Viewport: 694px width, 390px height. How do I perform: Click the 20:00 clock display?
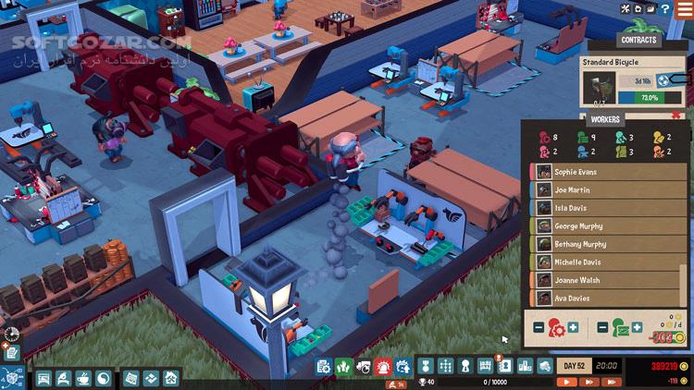click(606, 366)
